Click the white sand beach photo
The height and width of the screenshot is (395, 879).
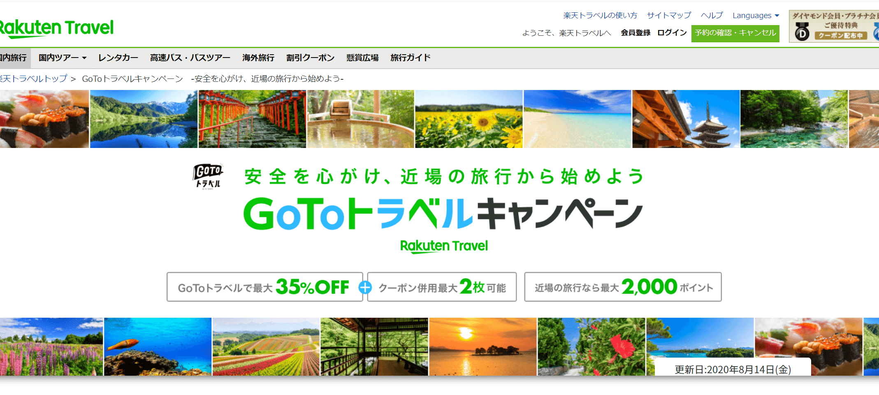[x=577, y=119]
